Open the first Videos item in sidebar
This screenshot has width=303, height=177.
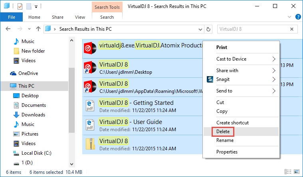click(24, 61)
